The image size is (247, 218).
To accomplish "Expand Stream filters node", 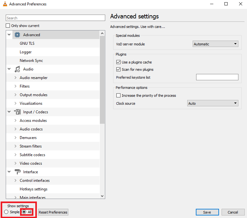I will [16, 146].
